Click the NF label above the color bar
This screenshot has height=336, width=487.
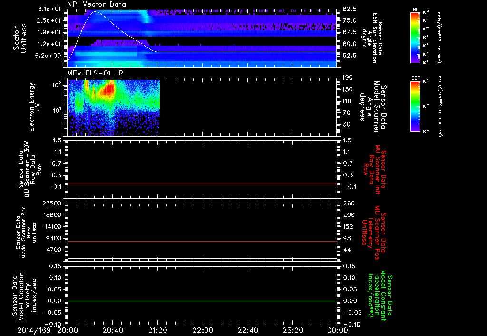coord(415,9)
